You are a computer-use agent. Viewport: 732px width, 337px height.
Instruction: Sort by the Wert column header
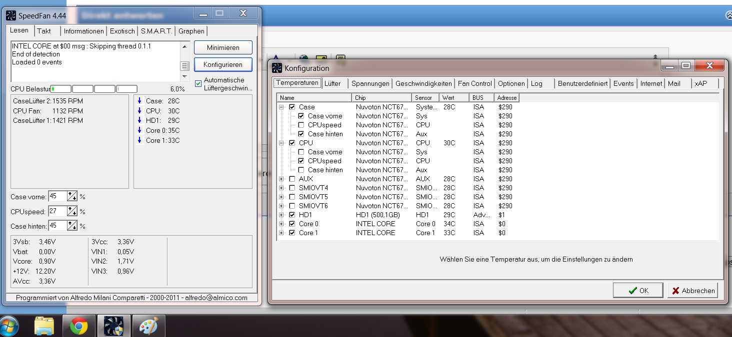[x=454, y=98]
